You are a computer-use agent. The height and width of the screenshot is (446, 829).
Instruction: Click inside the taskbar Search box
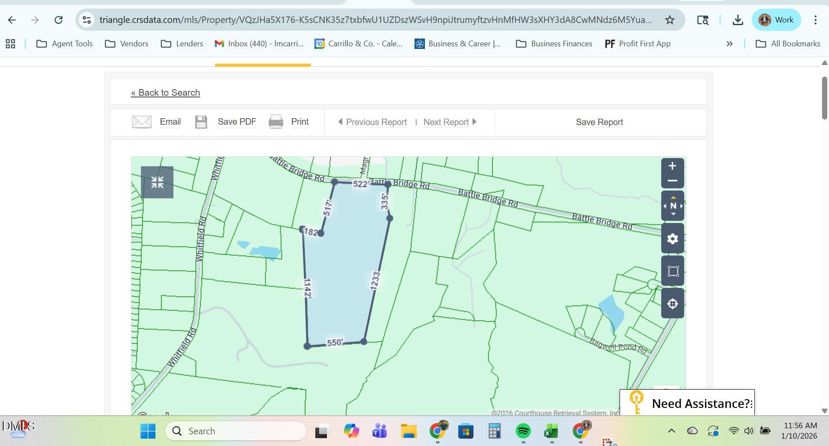point(236,431)
